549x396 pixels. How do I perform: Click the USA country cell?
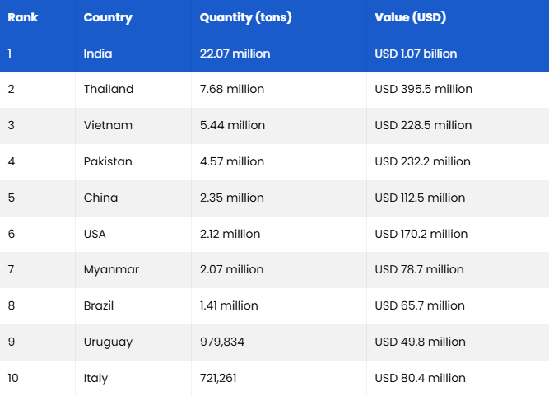(95, 234)
